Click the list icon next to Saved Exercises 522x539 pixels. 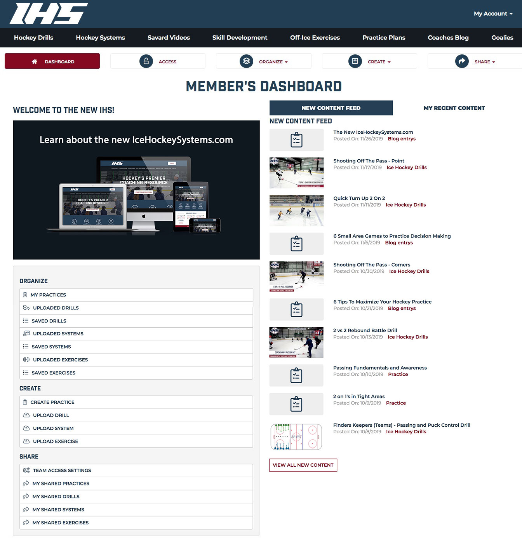[26, 373]
